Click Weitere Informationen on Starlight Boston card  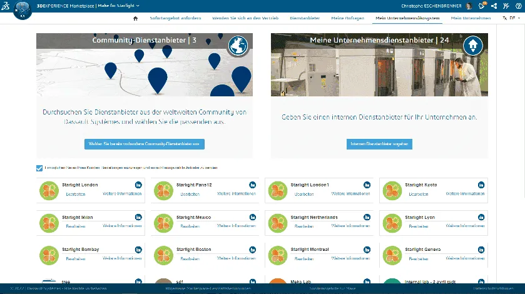237,258
